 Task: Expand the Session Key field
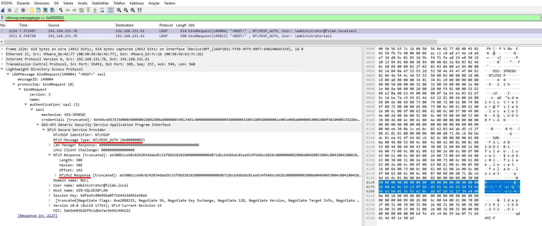50,195
